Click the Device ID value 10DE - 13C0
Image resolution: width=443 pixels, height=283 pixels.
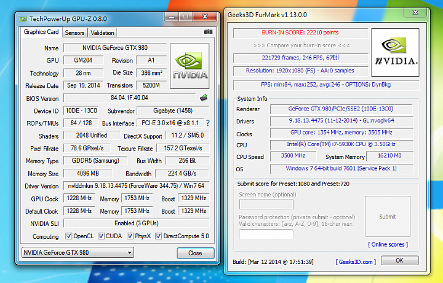pos(81,110)
